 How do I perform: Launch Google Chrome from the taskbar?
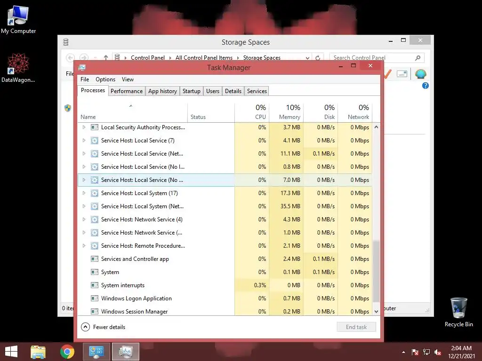67,352
